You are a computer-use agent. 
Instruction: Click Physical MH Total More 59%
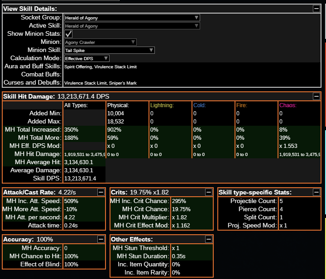point(113,138)
